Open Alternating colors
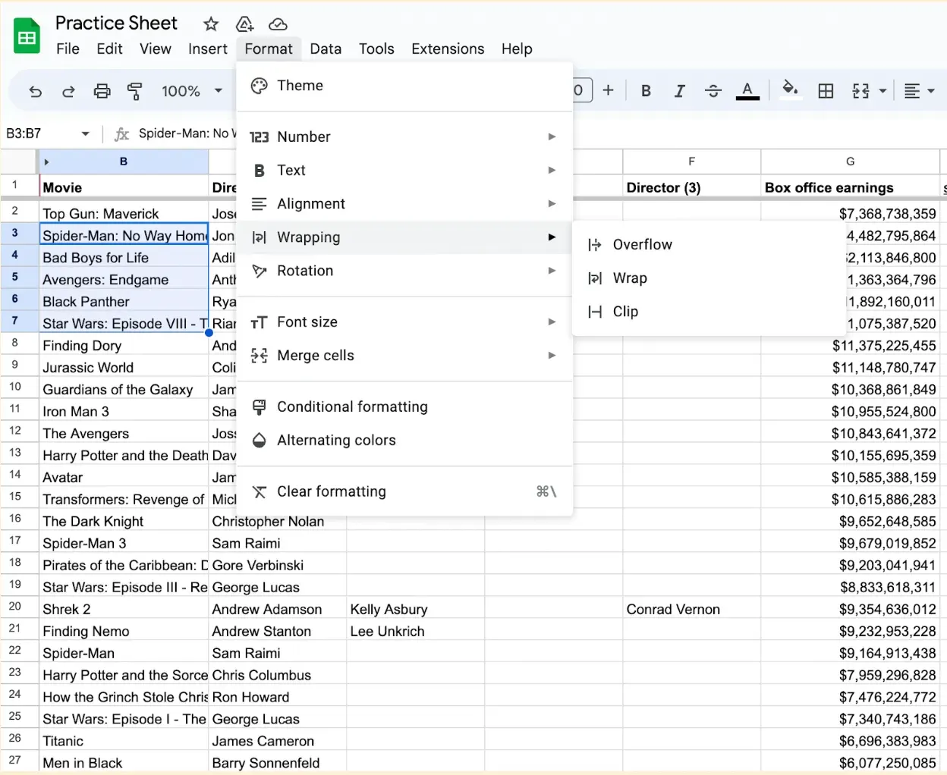Image resolution: width=947 pixels, height=775 pixels. click(x=404, y=440)
